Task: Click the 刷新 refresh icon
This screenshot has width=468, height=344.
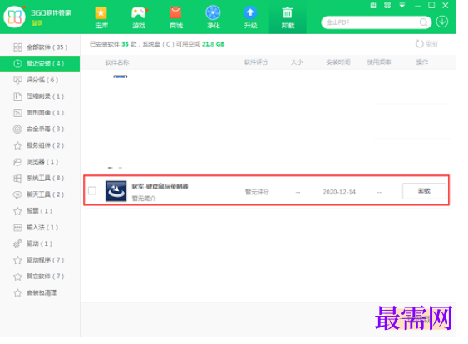Action: [420, 44]
